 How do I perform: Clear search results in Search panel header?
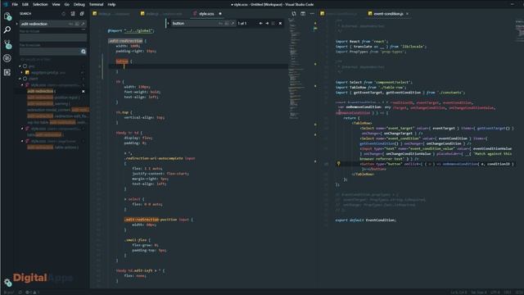(73, 14)
